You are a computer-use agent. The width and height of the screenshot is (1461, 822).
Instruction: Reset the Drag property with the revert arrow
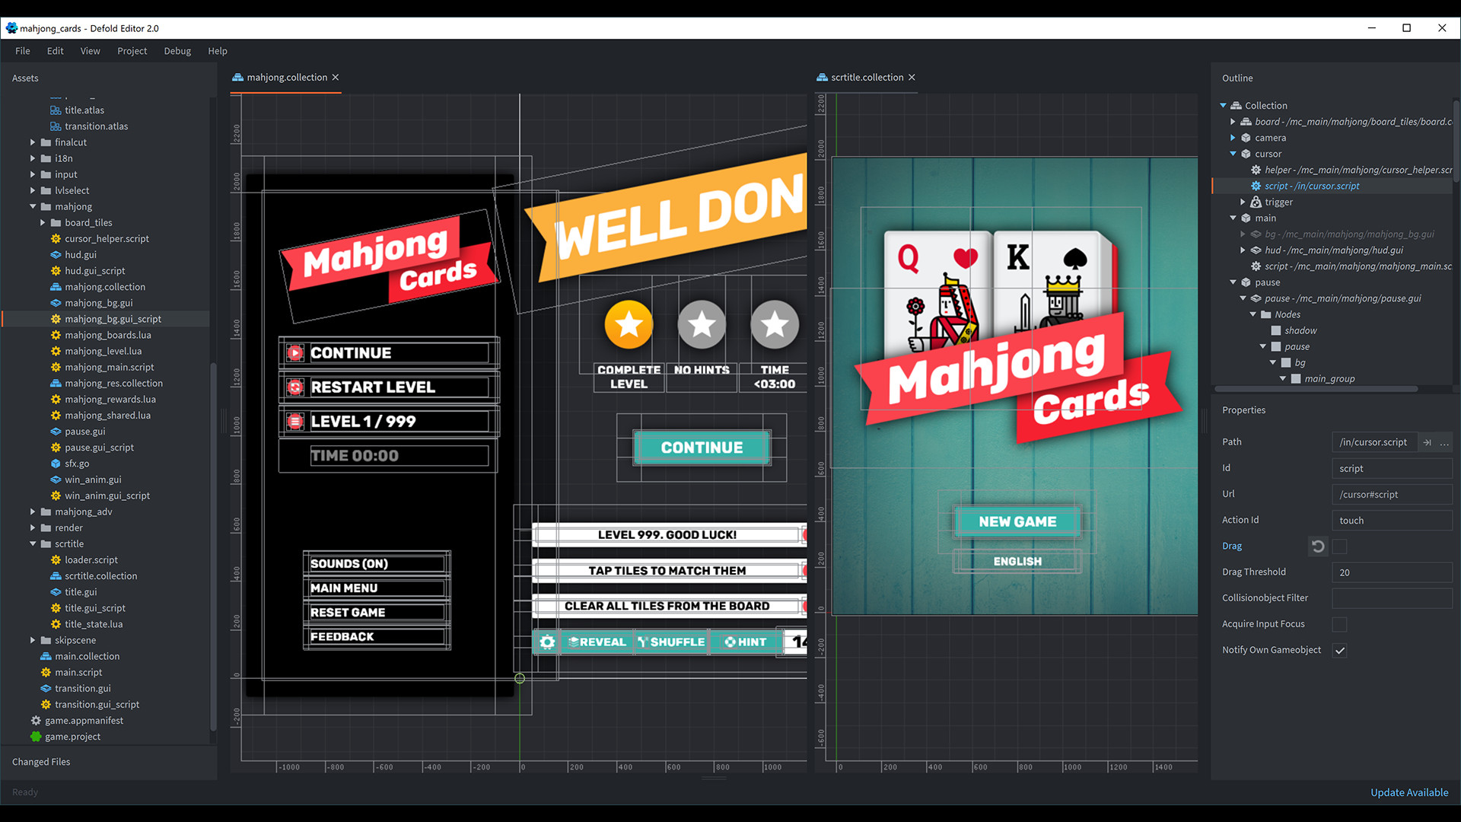coord(1317,546)
